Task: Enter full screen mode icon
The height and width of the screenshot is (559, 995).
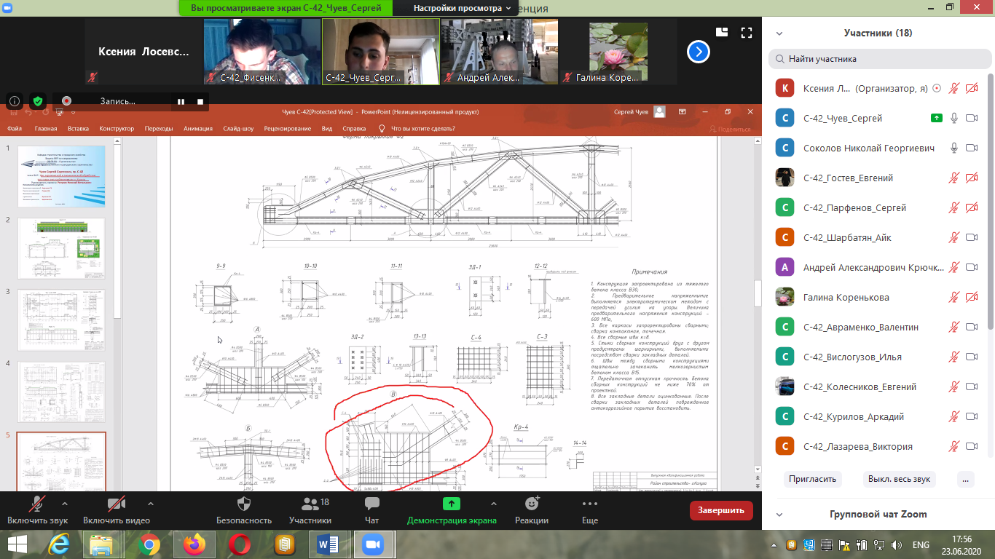Action: click(746, 32)
